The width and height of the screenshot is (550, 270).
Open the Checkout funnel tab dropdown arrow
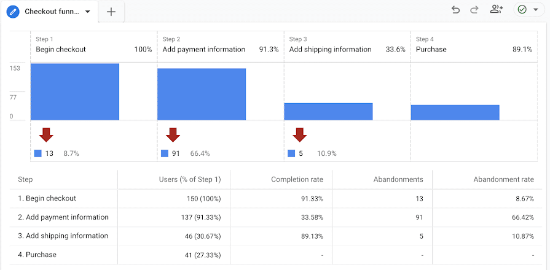click(88, 12)
